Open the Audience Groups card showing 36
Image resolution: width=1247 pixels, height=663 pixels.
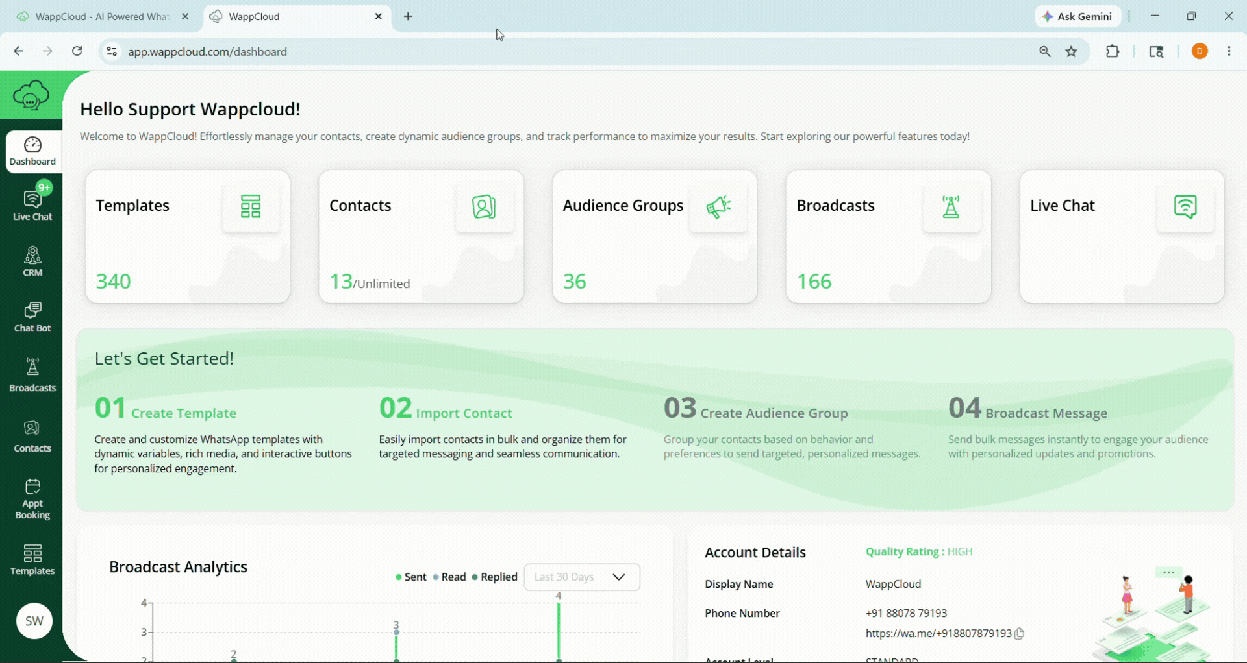[655, 237]
